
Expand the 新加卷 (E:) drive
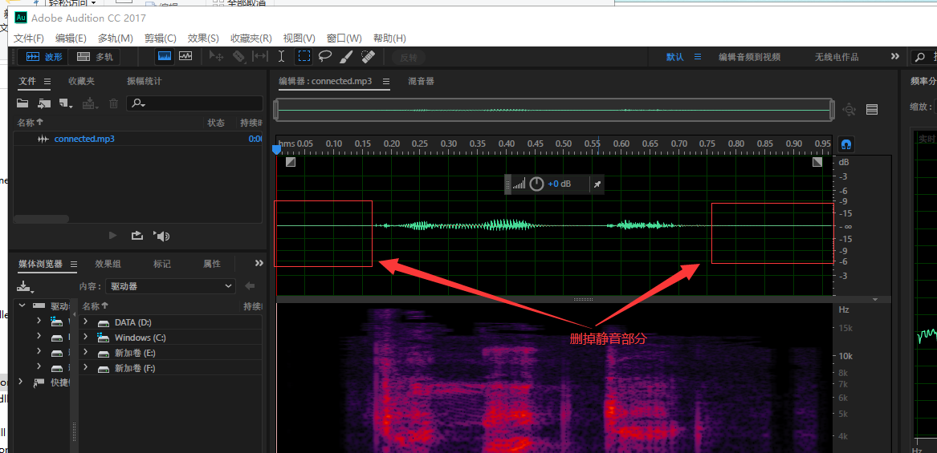tap(86, 352)
